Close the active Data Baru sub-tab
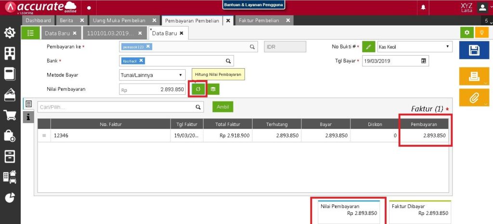 point(182,33)
